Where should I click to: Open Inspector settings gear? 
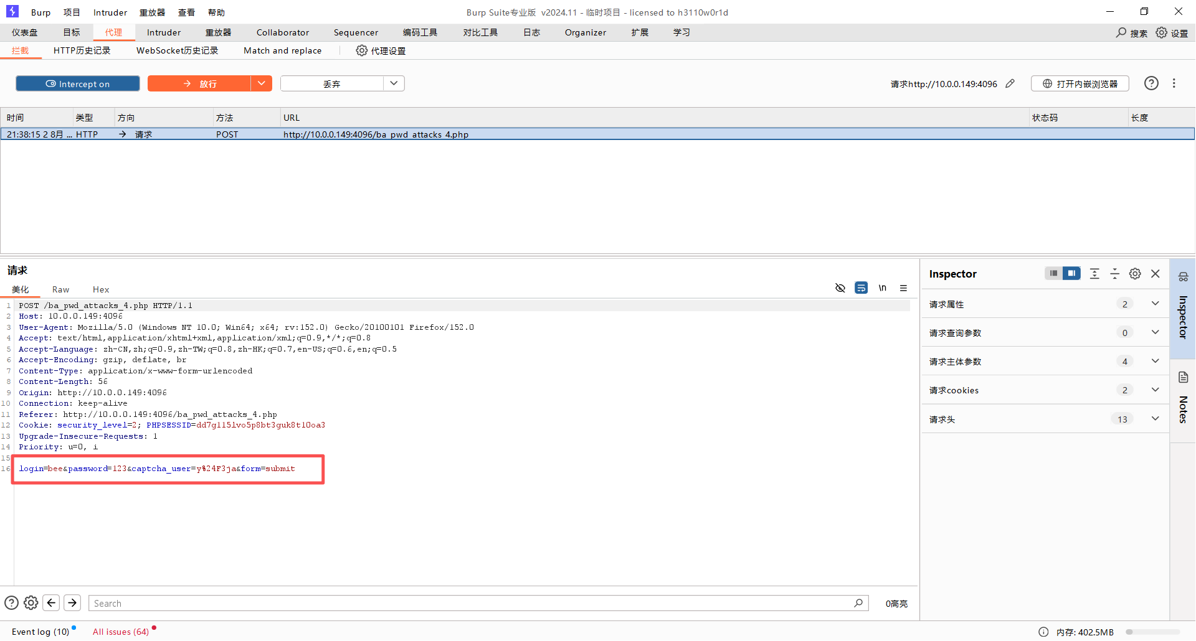click(x=1135, y=274)
